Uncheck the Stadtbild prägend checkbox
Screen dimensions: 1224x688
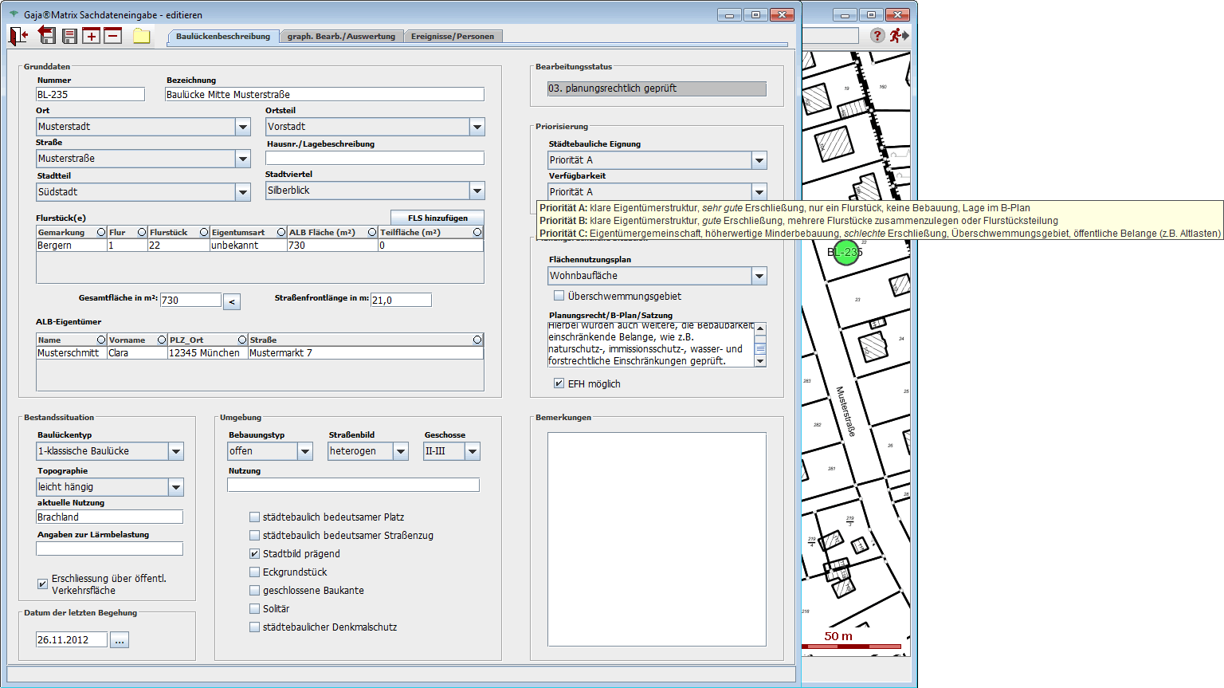(x=255, y=554)
